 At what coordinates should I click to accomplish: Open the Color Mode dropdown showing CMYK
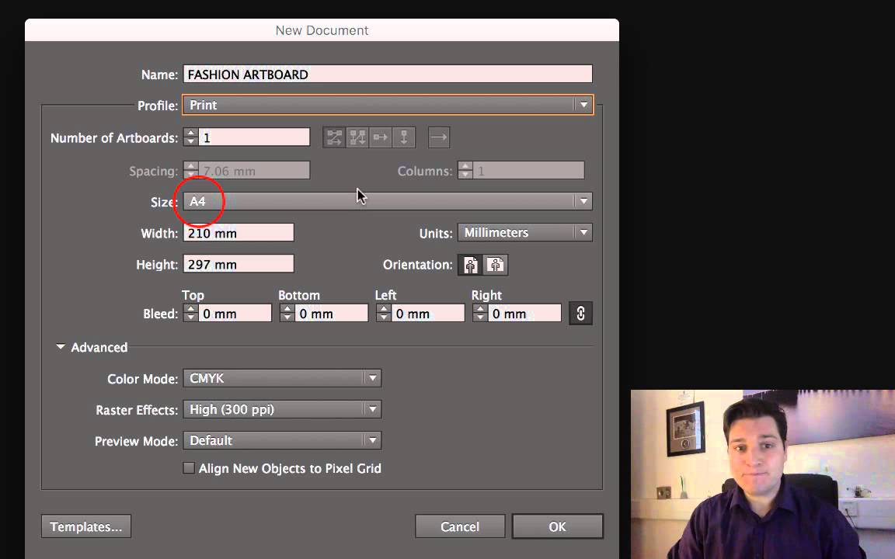[x=282, y=378]
